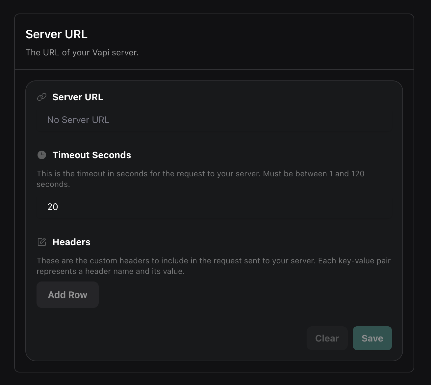The image size is (431, 385).
Task: Click the large 'Server URL' page heading
Action: point(57,34)
